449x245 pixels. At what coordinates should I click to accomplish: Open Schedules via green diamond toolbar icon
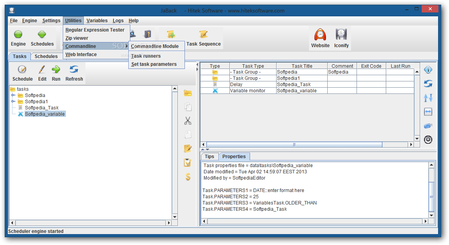click(x=42, y=35)
